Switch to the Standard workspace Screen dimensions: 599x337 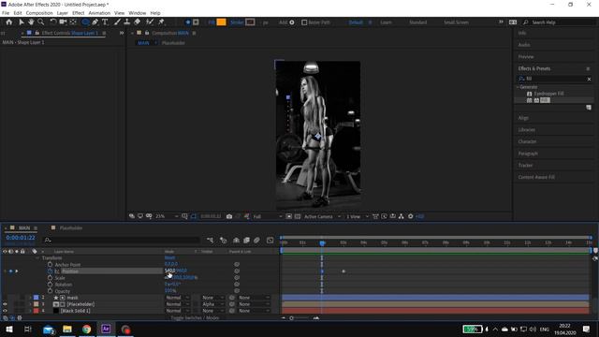tap(418, 22)
